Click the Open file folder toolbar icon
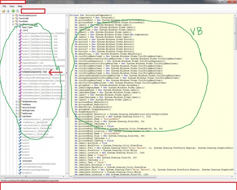The width and height of the screenshot is (237, 190). pyautogui.click(x=3, y=11)
